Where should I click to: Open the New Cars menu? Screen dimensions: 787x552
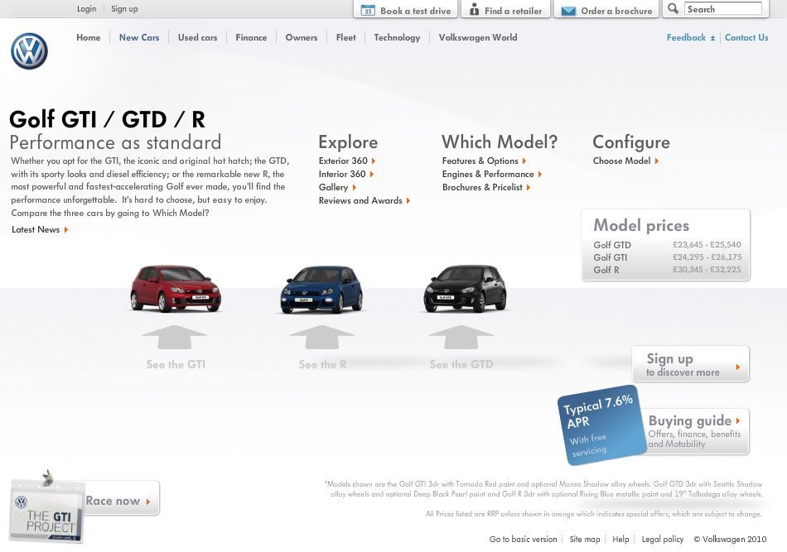139,37
